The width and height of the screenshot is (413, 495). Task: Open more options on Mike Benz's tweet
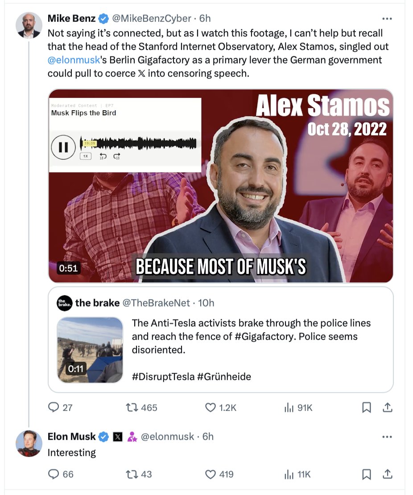pyautogui.click(x=387, y=19)
